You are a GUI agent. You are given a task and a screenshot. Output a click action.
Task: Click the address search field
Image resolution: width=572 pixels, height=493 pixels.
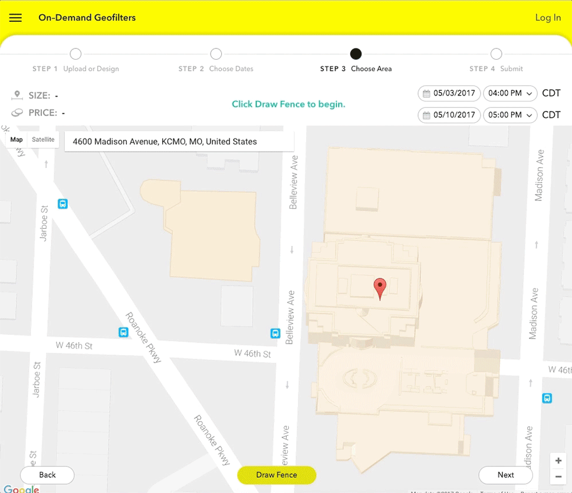point(179,142)
